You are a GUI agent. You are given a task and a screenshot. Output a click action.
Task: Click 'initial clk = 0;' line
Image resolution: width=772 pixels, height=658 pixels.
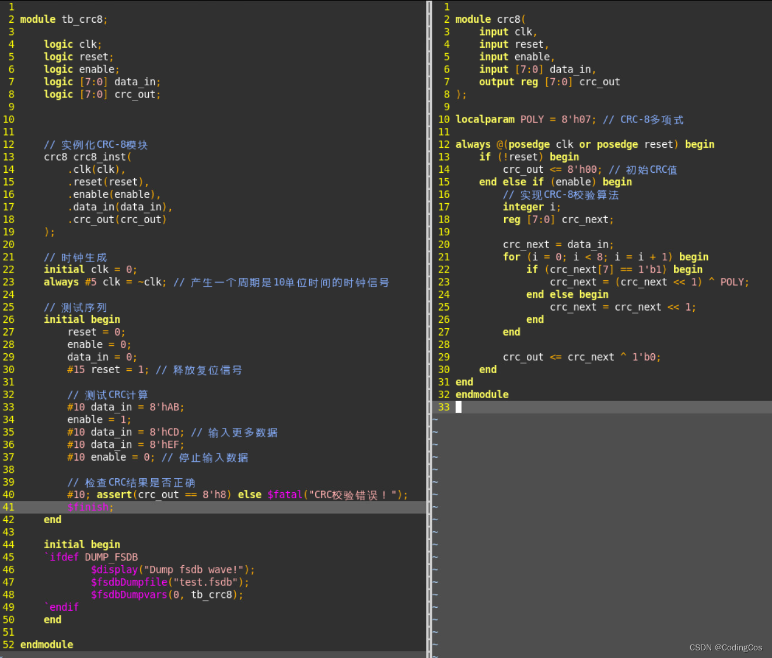click(90, 270)
